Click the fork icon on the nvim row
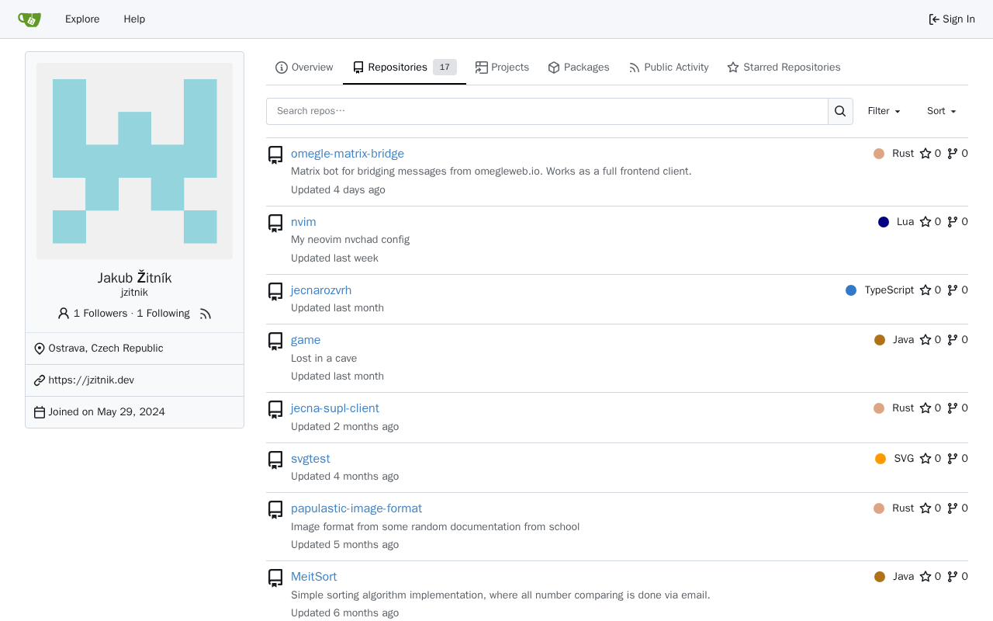This screenshot has width=993, height=621. click(x=953, y=222)
